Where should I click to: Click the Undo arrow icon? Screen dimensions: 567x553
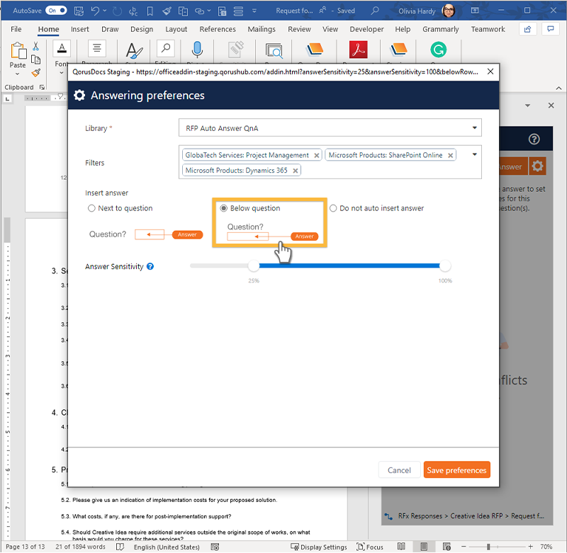95,11
